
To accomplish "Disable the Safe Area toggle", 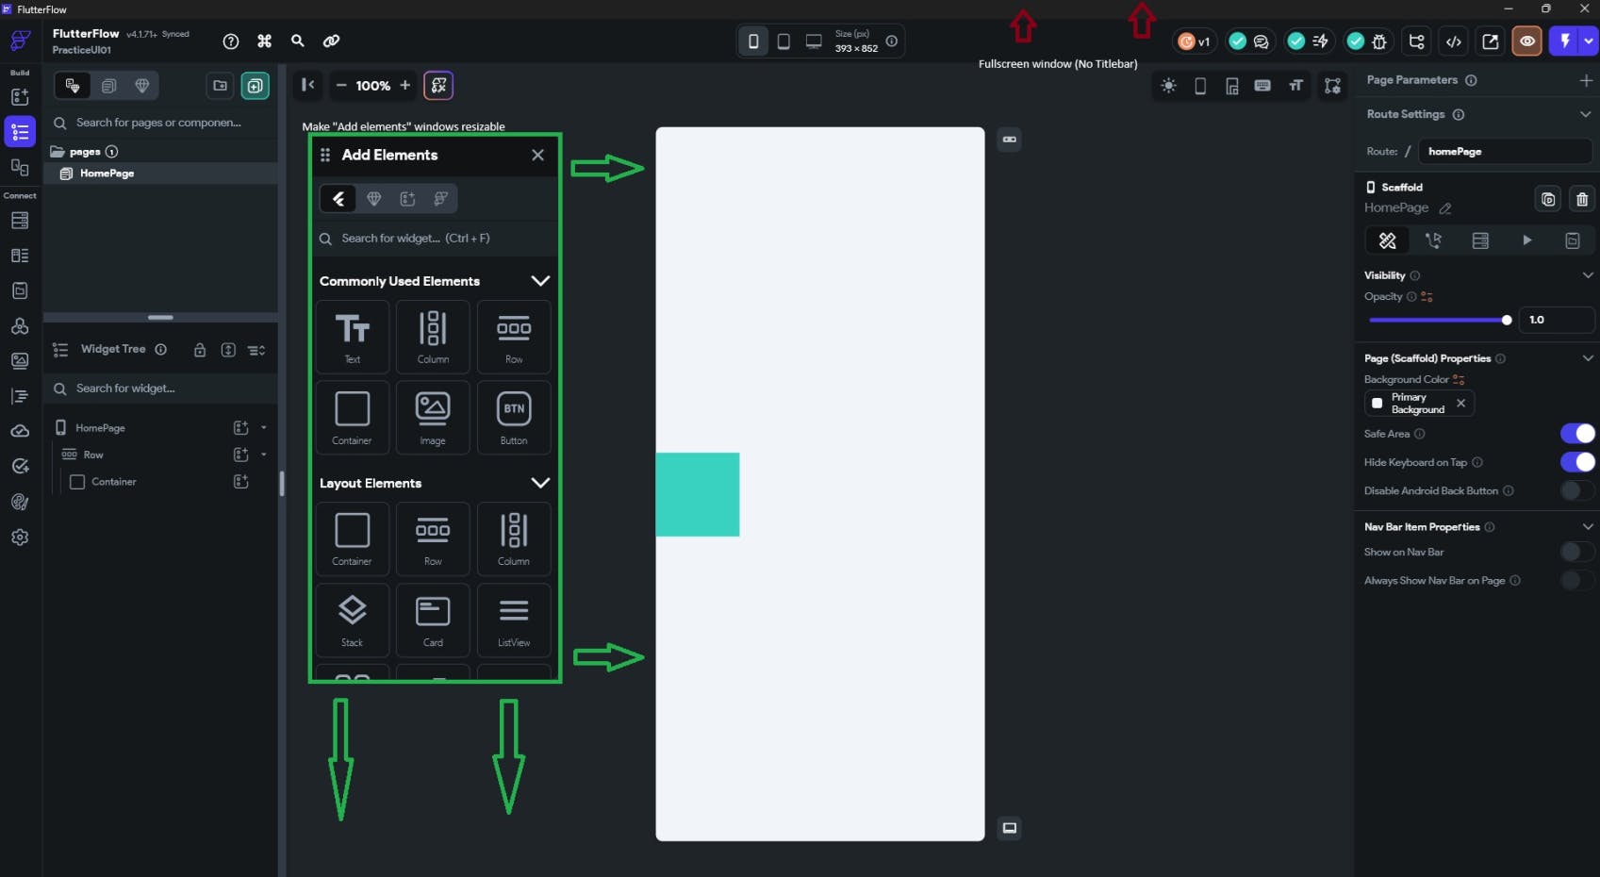I will (x=1576, y=433).
